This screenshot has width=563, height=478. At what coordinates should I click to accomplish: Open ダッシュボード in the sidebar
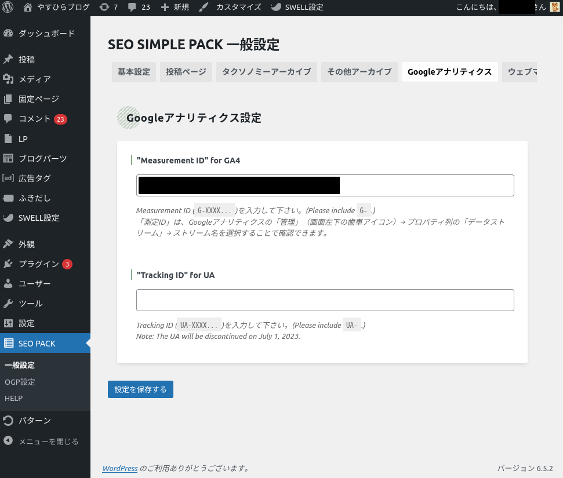pyautogui.click(x=46, y=34)
